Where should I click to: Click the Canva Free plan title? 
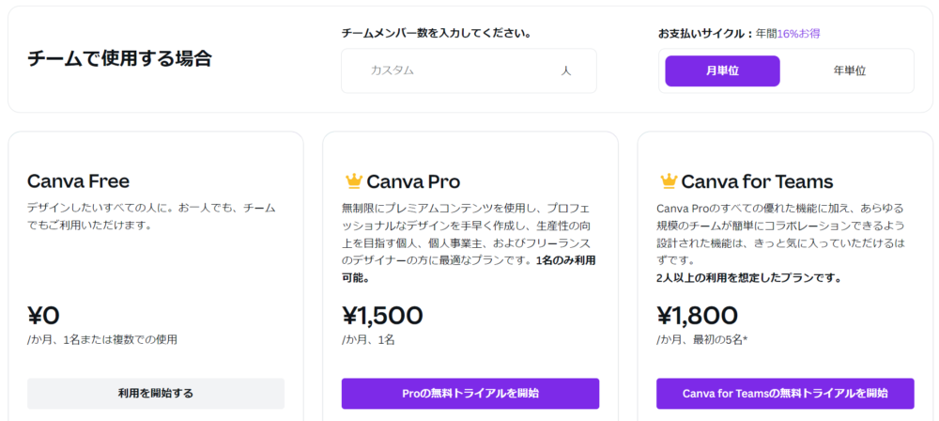pyautogui.click(x=78, y=181)
